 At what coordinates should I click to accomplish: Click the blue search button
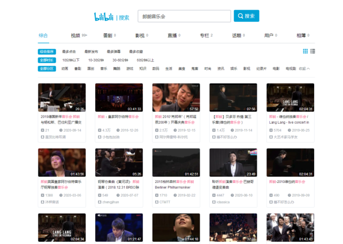pyautogui.click(x=246, y=16)
